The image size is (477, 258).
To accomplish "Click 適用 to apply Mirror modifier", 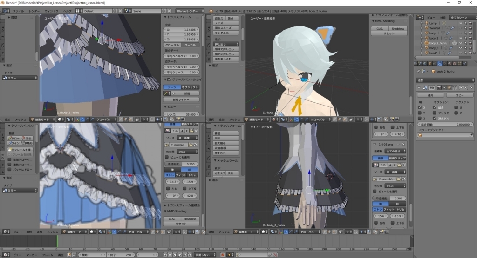I will click(430, 95).
